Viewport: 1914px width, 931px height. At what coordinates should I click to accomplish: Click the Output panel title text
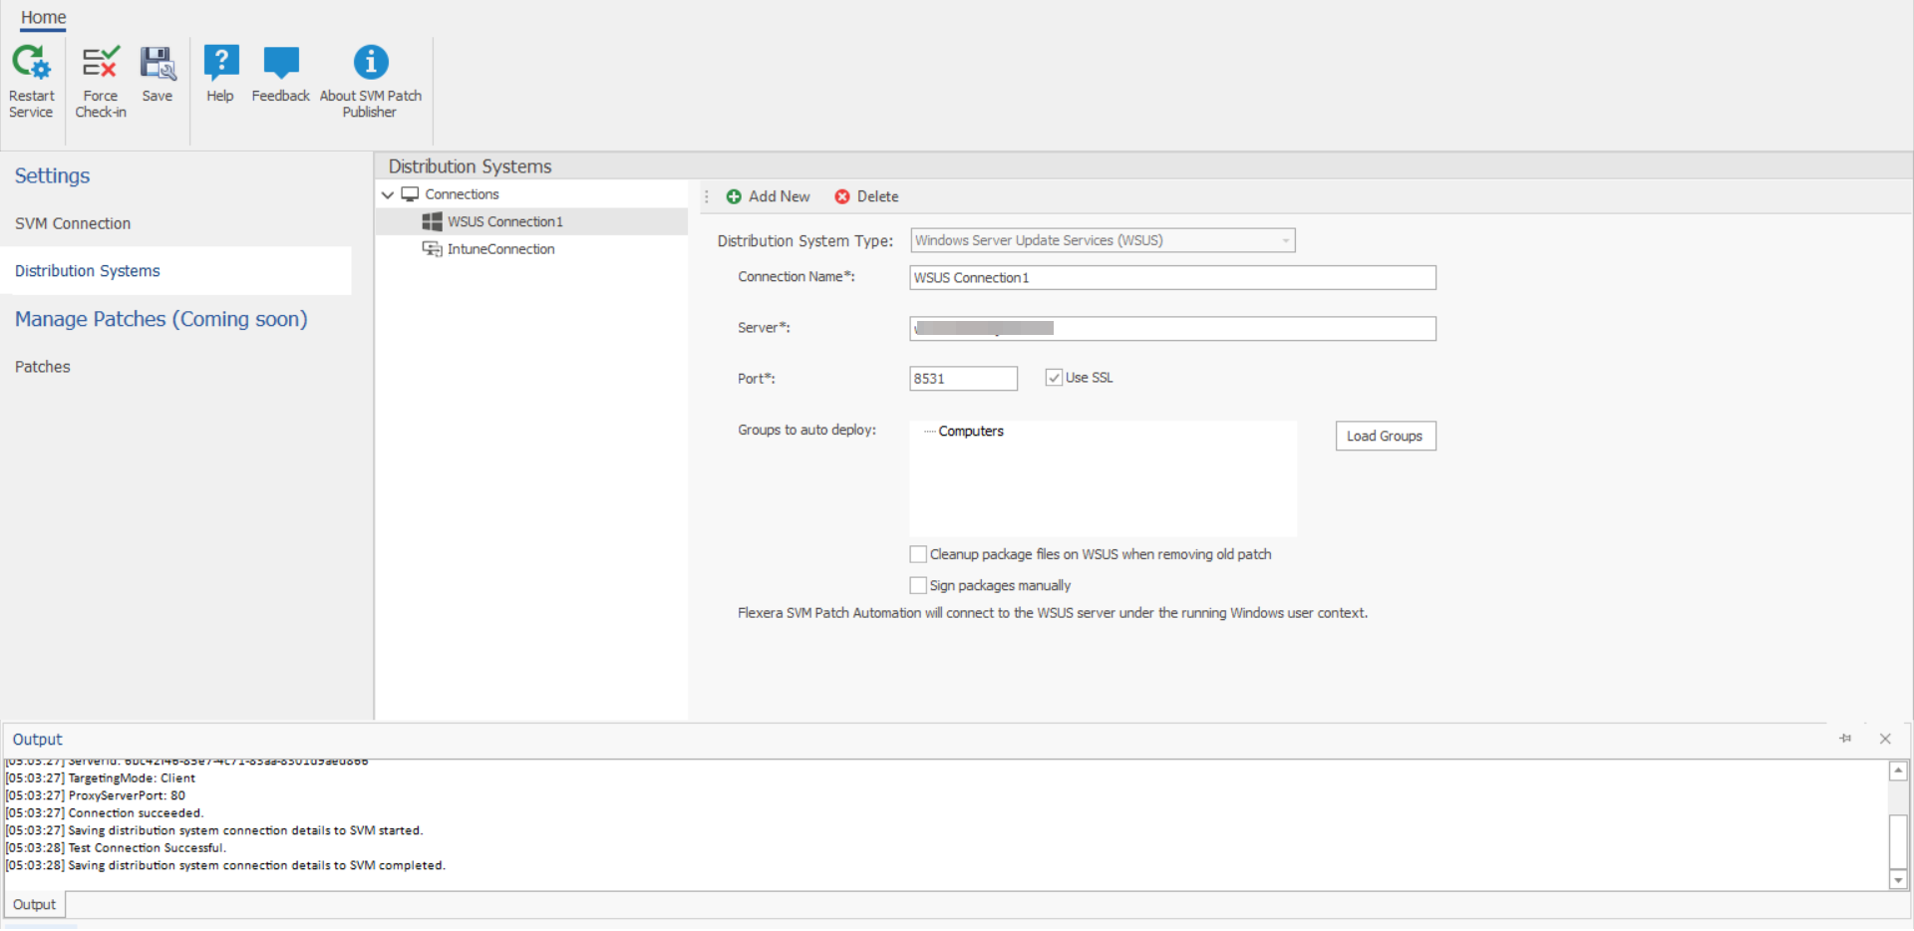(37, 739)
